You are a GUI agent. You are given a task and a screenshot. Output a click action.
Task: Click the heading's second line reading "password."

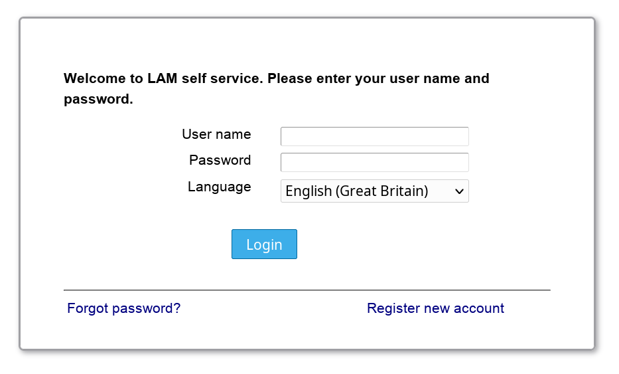[x=98, y=100]
